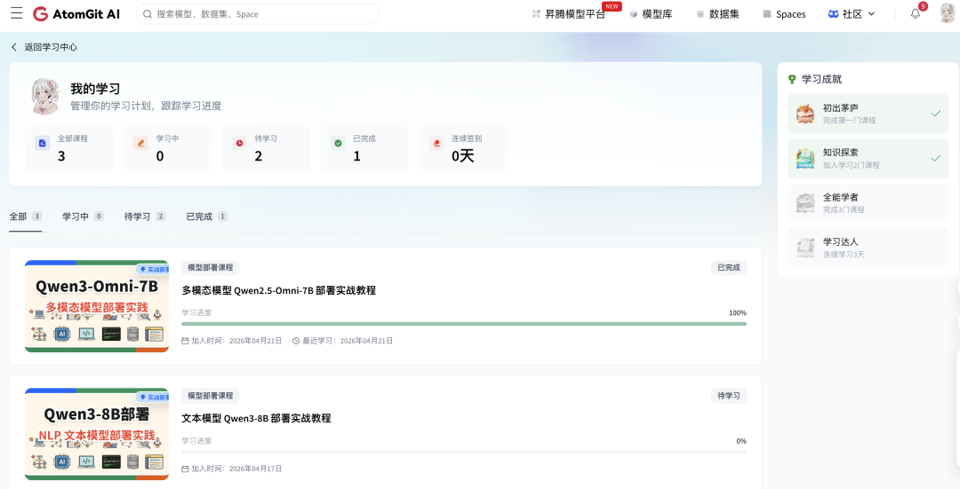Click the 100% progress bar of Qwen2.5-Omni course
This screenshot has width=960, height=489.
pyautogui.click(x=463, y=323)
